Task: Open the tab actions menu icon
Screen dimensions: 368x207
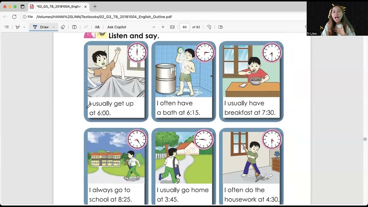Action: [22, 7]
